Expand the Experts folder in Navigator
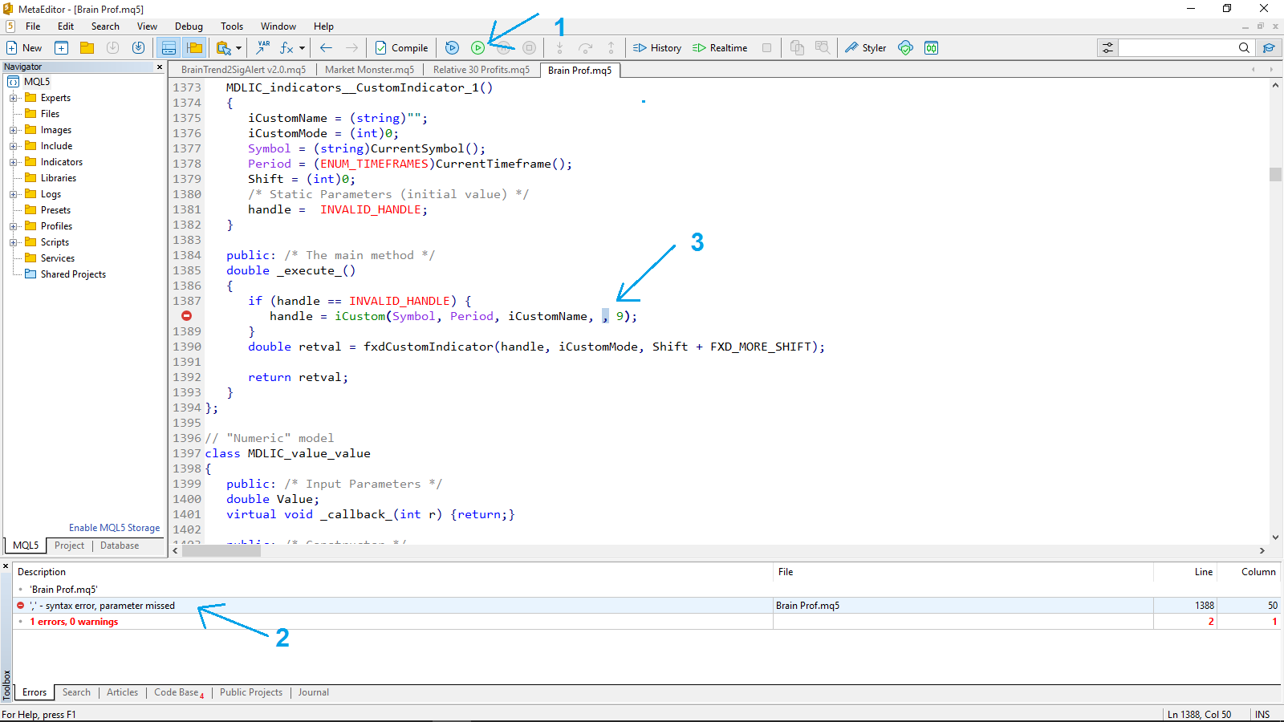Image resolution: width=1284 pixels, height=722 pixels. point(13,98)
